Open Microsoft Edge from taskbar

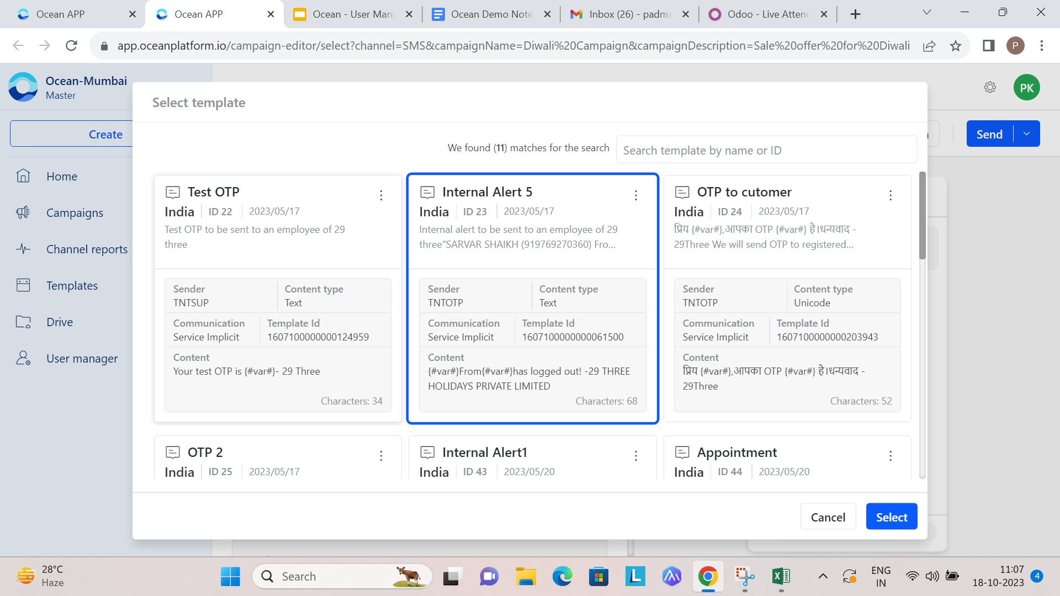pyautogui.click(x=563, y=577)
